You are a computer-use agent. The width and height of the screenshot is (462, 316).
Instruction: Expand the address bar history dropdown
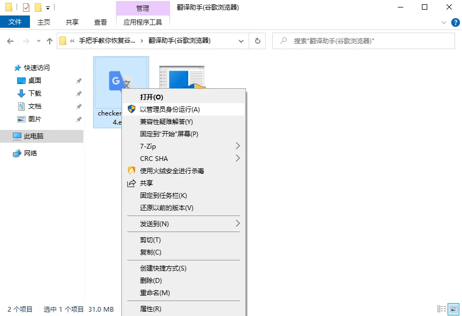241,41
